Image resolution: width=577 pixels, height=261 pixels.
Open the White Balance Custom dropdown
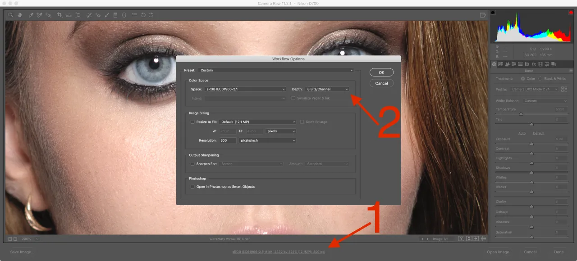545,101
